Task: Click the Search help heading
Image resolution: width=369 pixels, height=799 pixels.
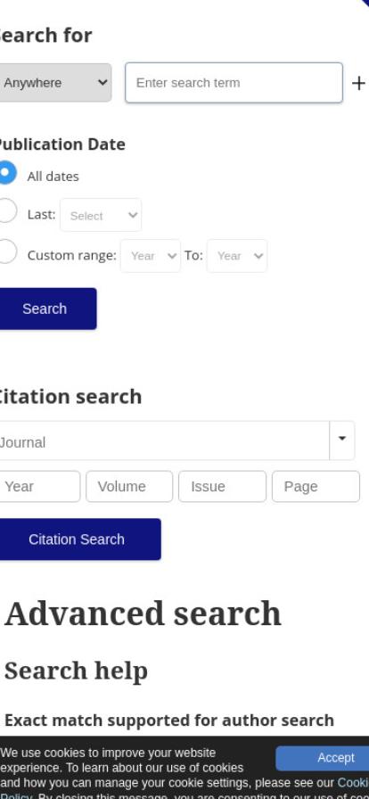Action: 76,671
